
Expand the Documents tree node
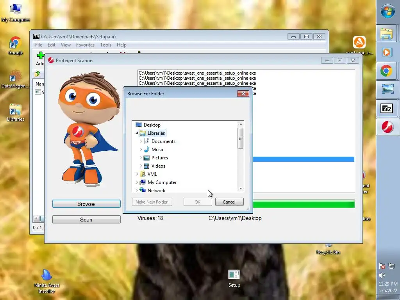(141, 141)
